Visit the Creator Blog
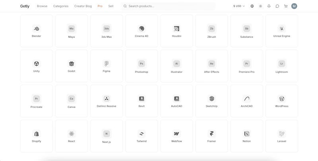 (83, 6)
